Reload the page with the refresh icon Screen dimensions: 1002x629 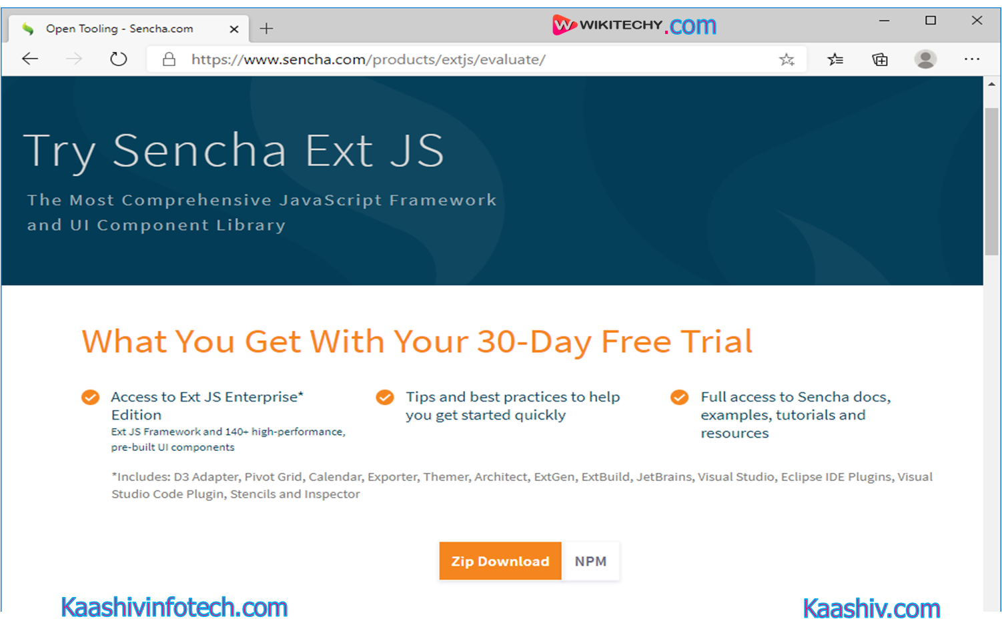[x=119, y=59]
